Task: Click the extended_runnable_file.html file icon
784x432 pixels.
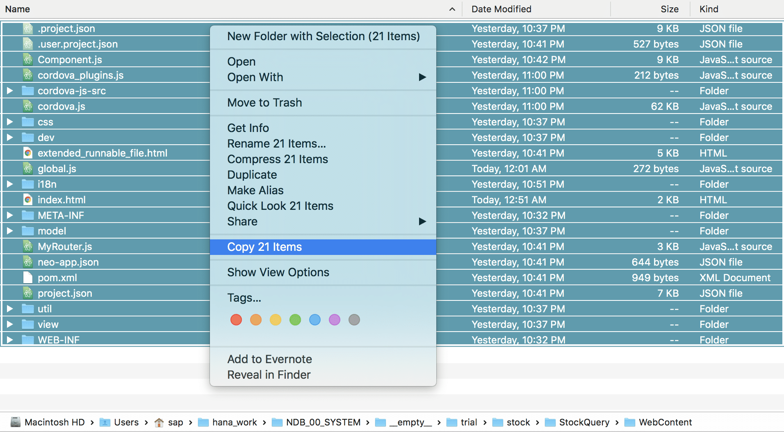Action: (28, 153)
